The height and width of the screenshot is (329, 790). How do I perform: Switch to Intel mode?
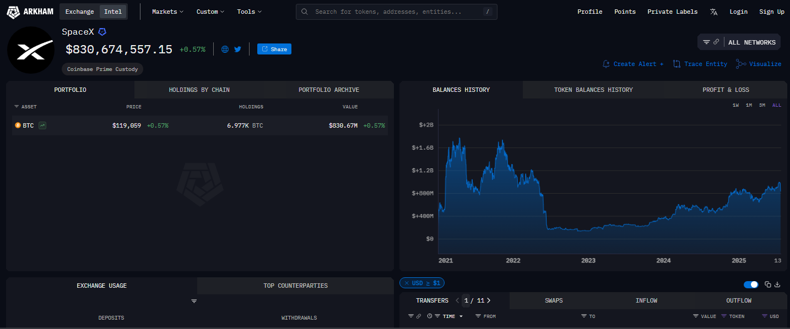(113, 12)
